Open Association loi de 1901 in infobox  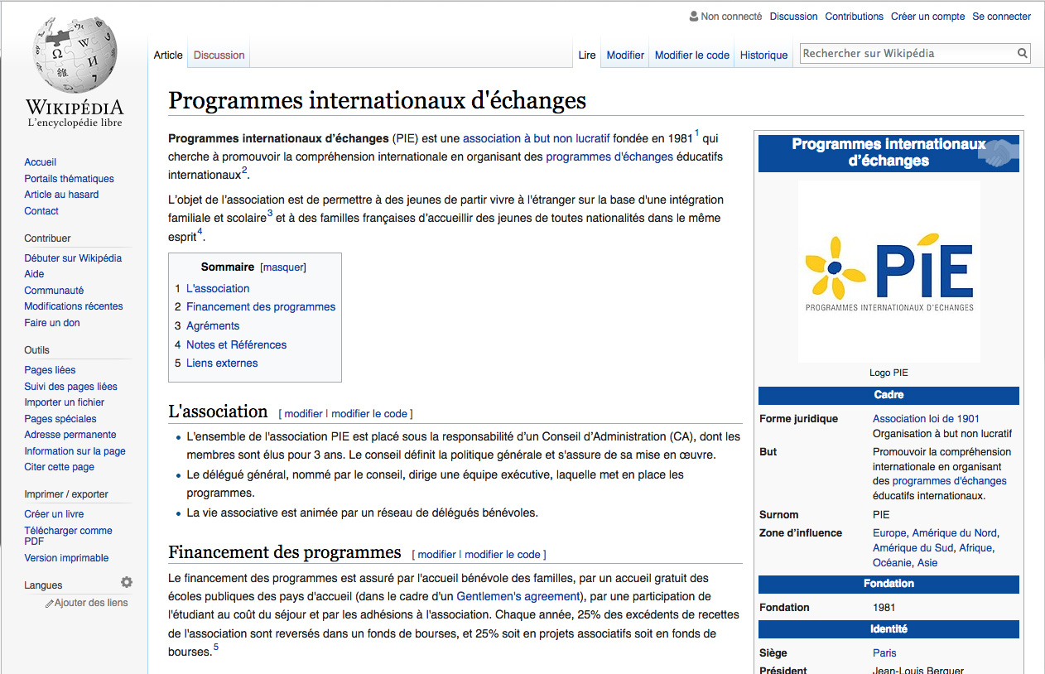(x=926, y=419)
